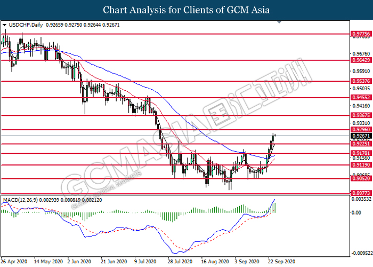Image resolution: width=373 pixels, height=267 pixels.
Task: Select the 0.92251 price level label
Action: click(x=361, y=144)
